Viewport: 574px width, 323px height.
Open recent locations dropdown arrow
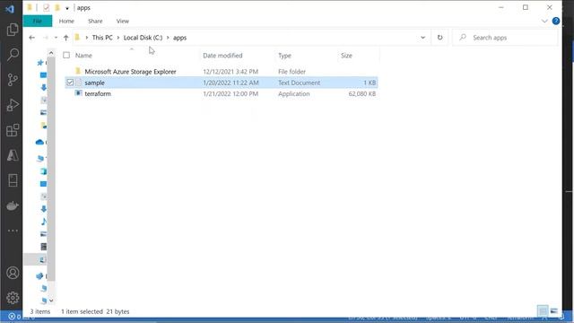56,38
